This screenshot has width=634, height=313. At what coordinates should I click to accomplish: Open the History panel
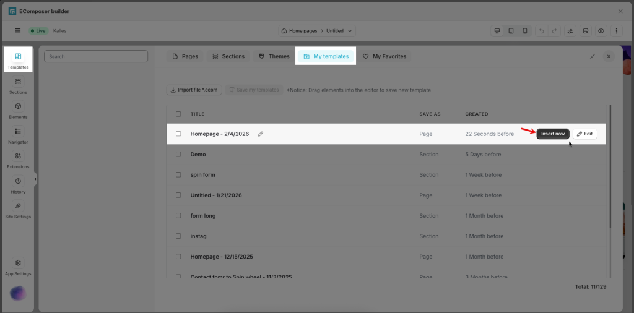tap(18, 185)
